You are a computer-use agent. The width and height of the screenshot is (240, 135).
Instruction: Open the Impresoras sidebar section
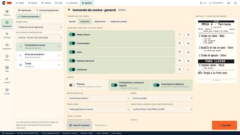pos(7,24)
